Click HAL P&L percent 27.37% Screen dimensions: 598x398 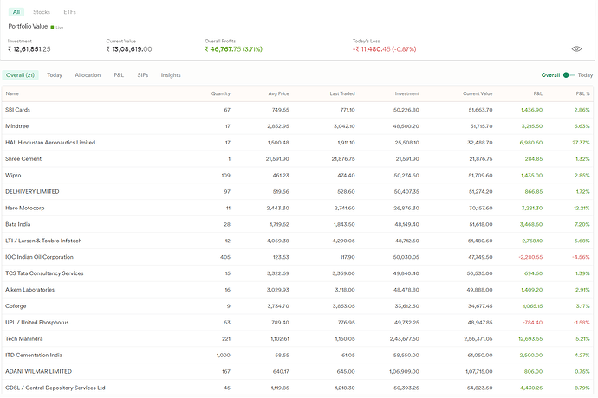[x=581, y=143]
